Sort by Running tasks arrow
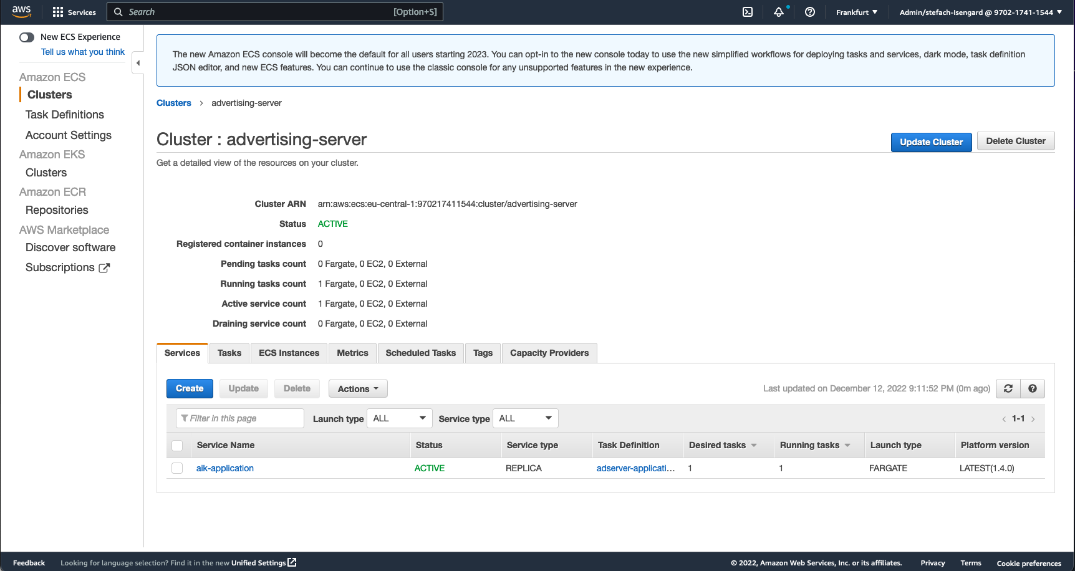 [x=847, y=445]
